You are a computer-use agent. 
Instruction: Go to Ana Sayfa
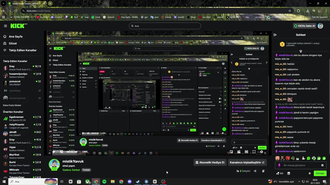pyautogui.click(x=13, y=36)
